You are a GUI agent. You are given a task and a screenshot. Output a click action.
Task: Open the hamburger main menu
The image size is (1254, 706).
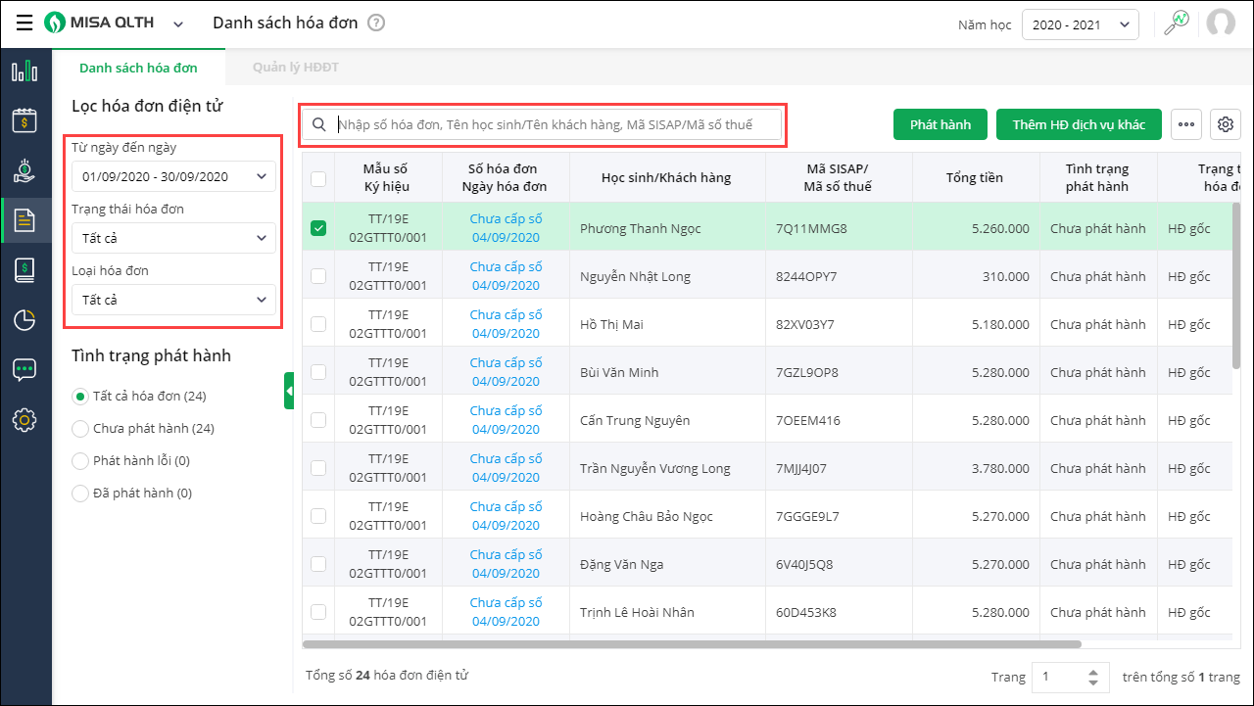(x=24, y=24)
